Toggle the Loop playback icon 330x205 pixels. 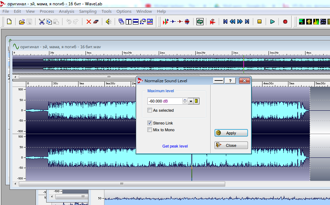point(200,22)
